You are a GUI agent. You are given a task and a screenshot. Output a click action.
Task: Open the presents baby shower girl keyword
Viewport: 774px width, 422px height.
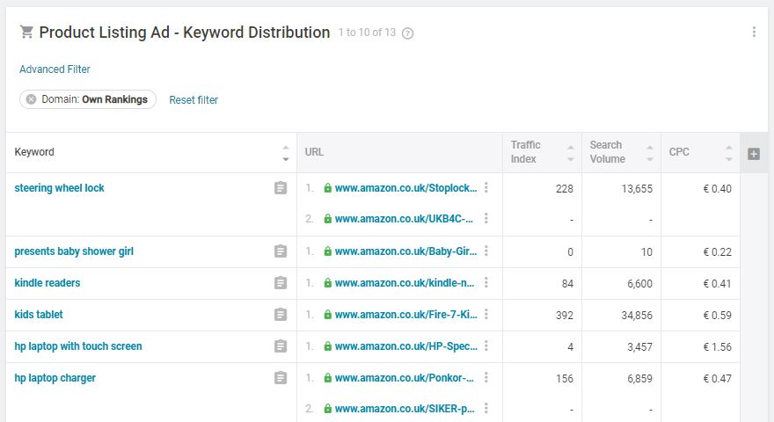(x=74, y=251)
